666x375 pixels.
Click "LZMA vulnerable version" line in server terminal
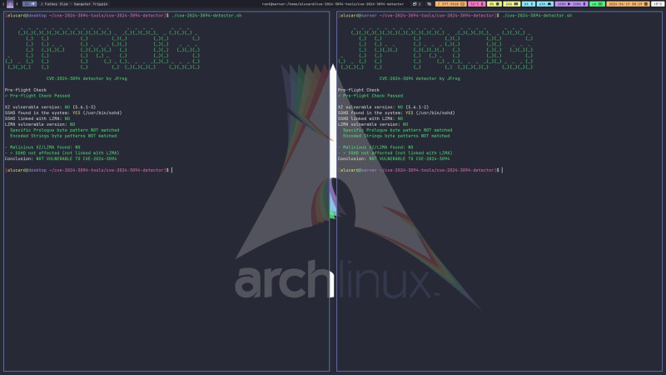373,124
